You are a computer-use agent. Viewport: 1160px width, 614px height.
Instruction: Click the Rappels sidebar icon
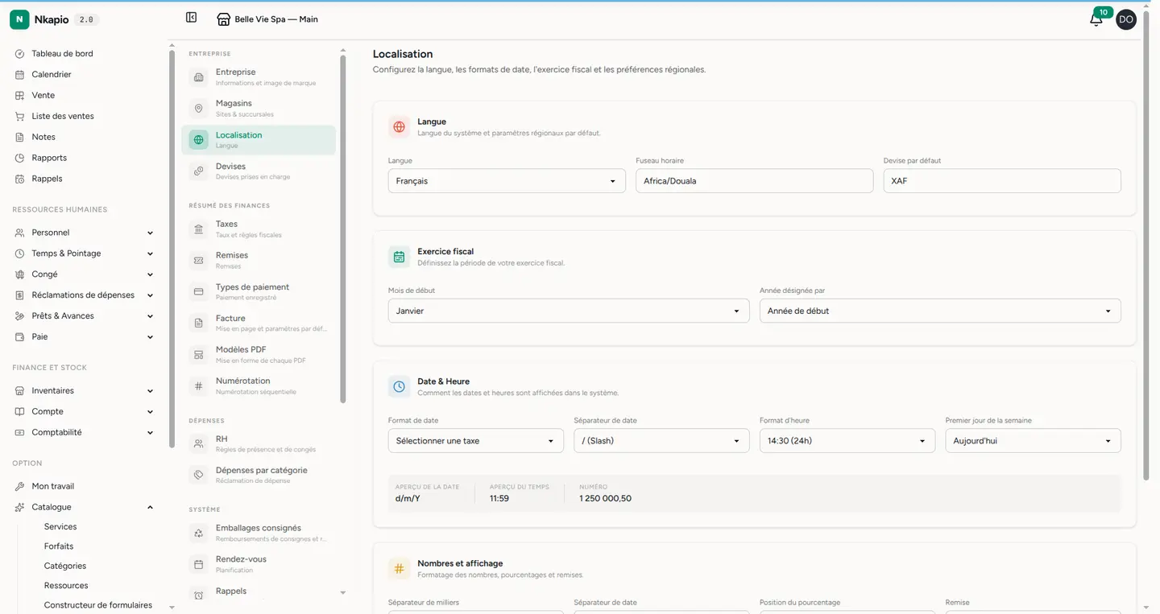pos(20,179)
